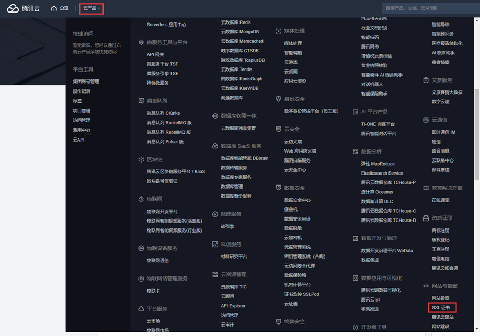Click the 教育解决方案 book icon

click(426, 188)
